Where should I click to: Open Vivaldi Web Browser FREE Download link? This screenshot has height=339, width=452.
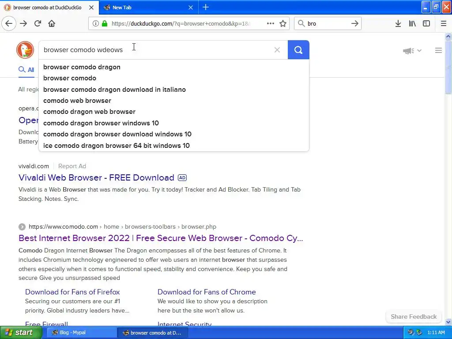tap(96, 177)
